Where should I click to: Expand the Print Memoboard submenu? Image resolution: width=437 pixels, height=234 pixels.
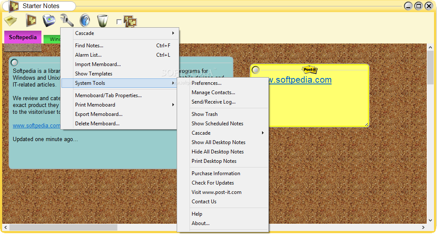click(173, 104)
